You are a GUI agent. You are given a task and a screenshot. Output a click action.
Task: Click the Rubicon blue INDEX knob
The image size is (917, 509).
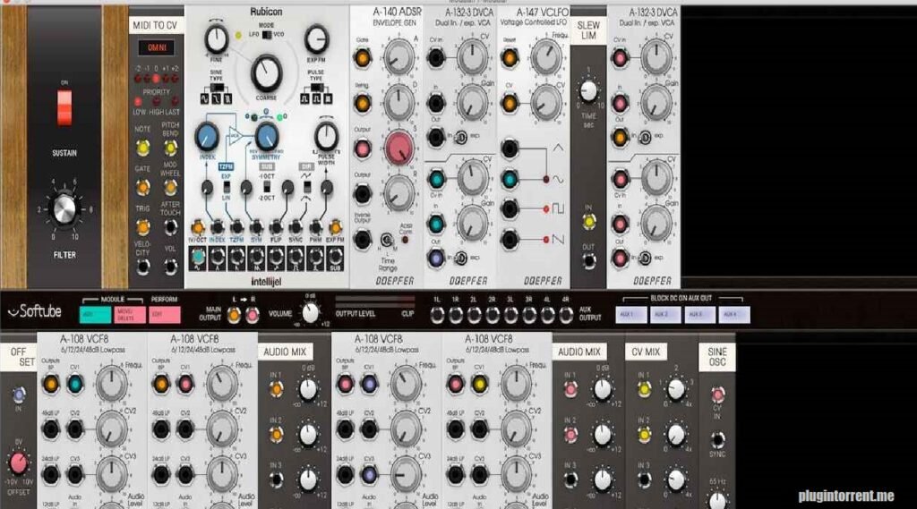coord(207,137)
